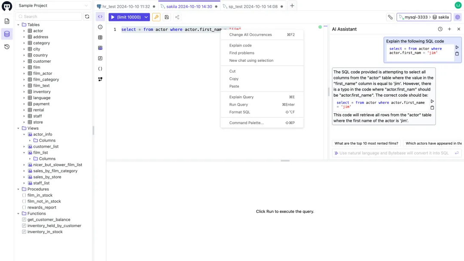Open the AI Assistant chat history icon
The height and width of the screenshot is (261, 464).
pyautogui.click(x=440, y=29)
